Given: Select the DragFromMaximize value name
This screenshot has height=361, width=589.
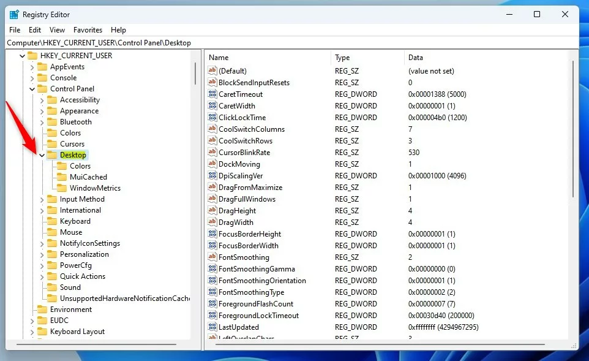Looking at the screenshot, I should (250, 188).
